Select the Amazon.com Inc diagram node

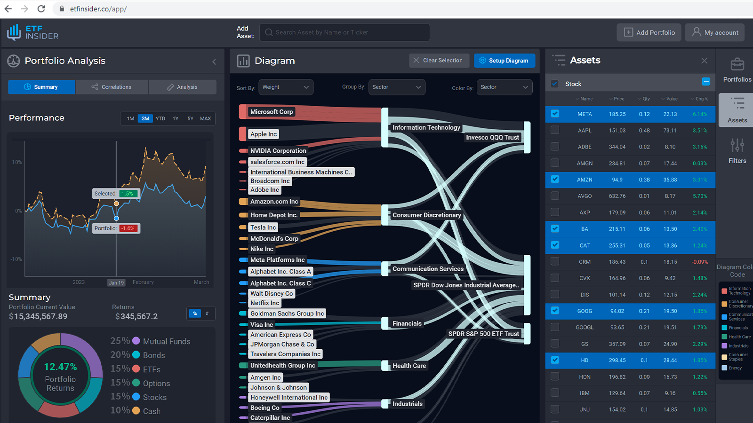pos(274,201)
